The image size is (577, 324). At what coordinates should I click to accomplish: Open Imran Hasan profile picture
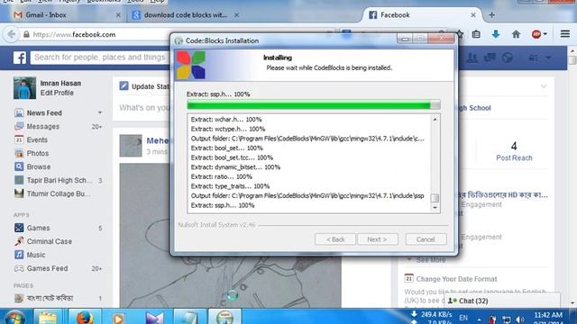pyautogui.click(x=24, y=88)
